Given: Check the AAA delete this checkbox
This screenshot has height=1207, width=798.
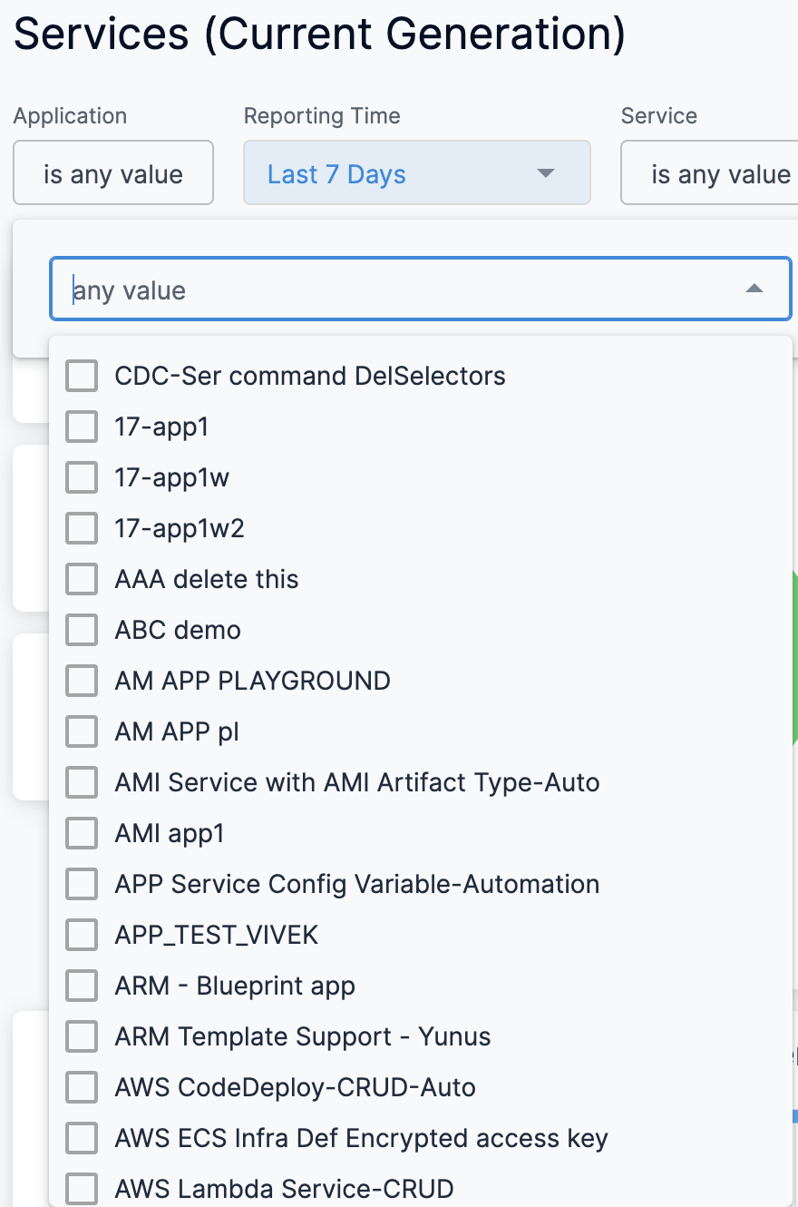Looking at the screenshot, I should coord(82,579).
